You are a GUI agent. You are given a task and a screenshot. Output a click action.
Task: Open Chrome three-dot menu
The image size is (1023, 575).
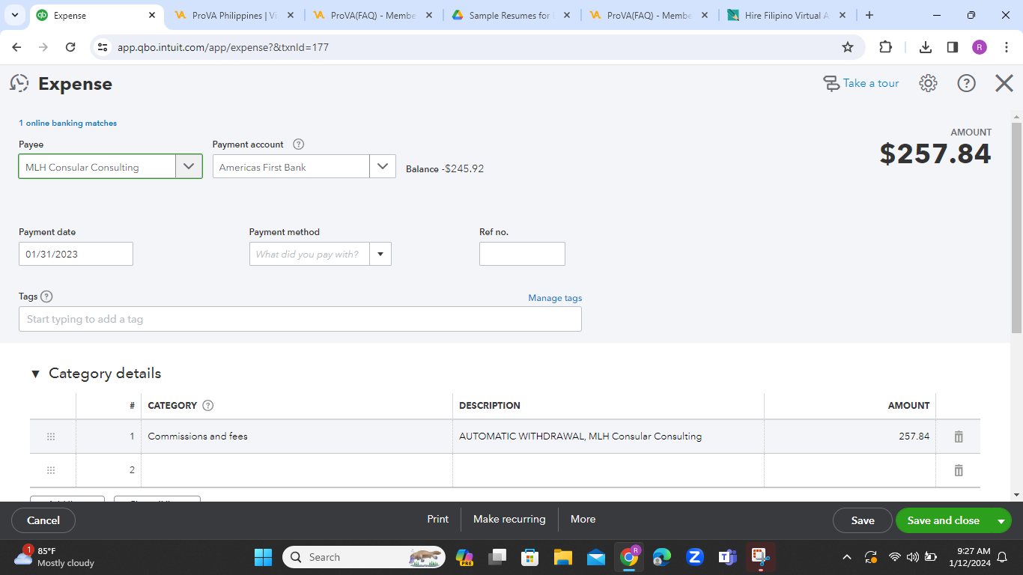pyautogui.click(x=1007, y=47)
